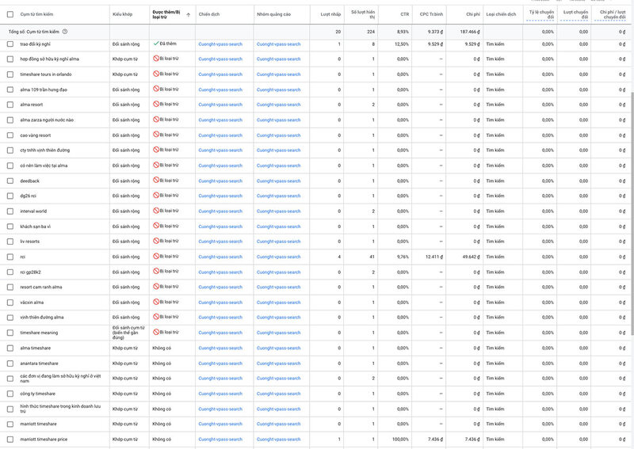Check the alma timeshare row checkbox
The height and width of the screenshot is (449, 634).
pos(10,348)
